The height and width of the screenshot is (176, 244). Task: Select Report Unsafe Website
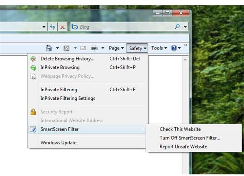point(194,147)
